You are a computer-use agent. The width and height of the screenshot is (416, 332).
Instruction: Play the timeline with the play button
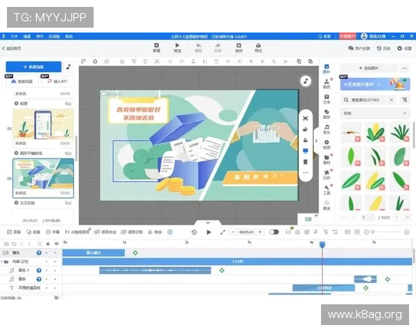pos(209,232)
